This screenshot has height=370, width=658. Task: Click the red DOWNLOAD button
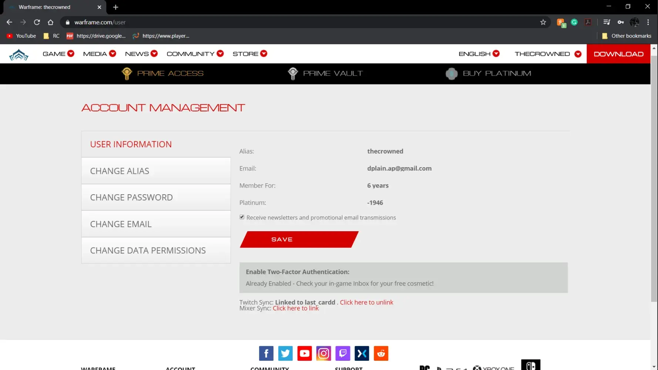[618, 54]
